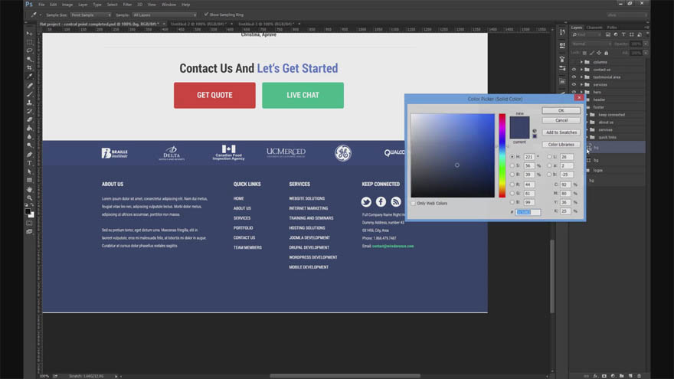Select the Rectangular Marquee tool
Screen dimensions: 674x379
point(29,42)
